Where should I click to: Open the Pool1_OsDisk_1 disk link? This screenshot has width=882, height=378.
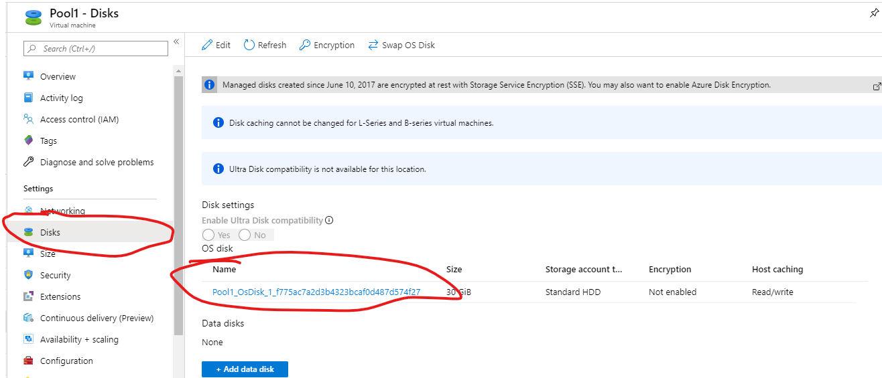(316, 292)
